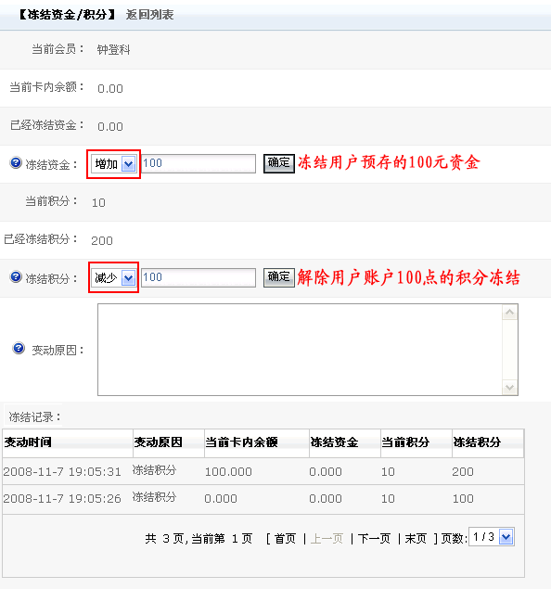Focus the frozen points amount input field
This screenshot has width=551, height=589.
tap(199, 277)
